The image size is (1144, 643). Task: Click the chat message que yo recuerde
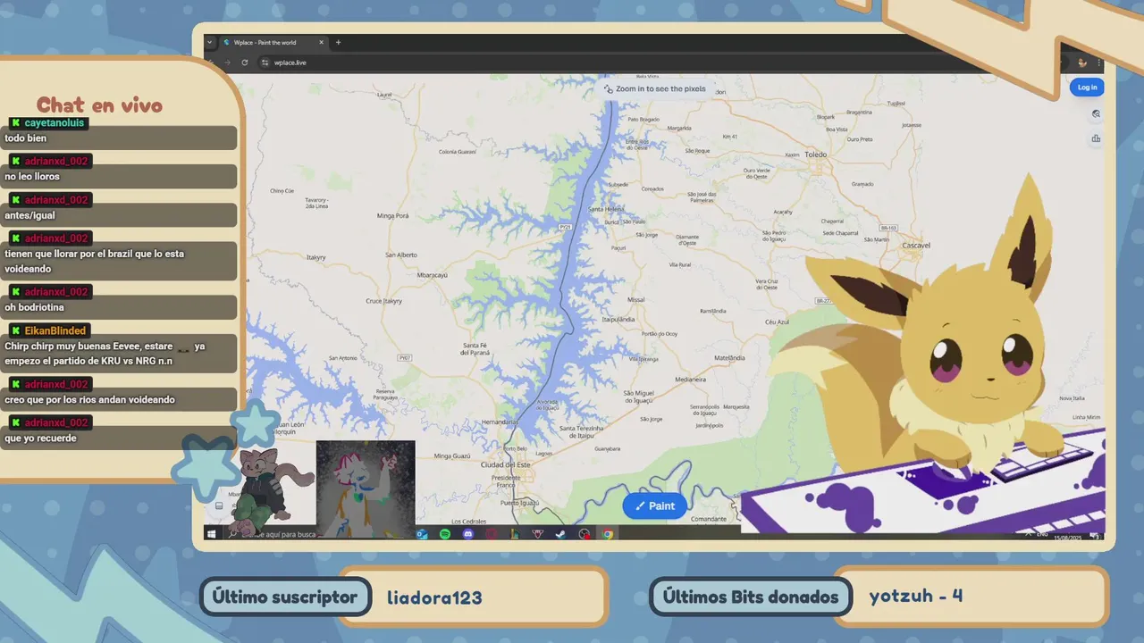(40, 438)
